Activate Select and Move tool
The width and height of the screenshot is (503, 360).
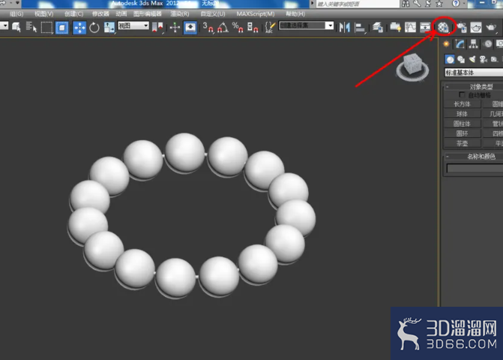click(79, 28)
